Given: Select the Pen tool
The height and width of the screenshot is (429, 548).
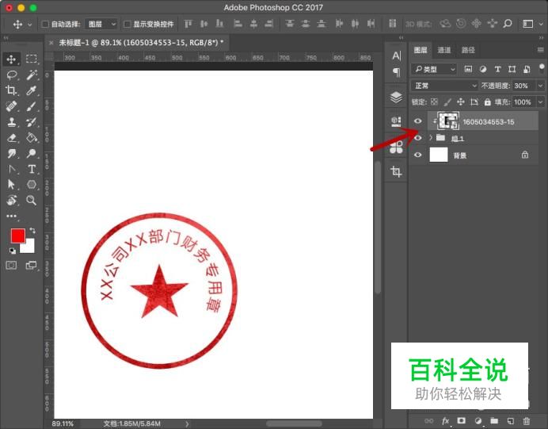Looking at the screenshot, I should [x=11, y=169].
